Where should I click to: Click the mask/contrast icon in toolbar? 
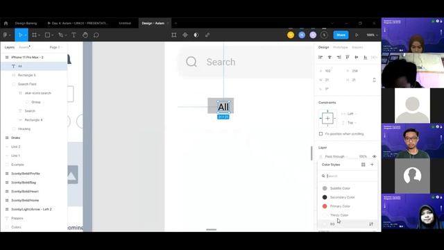[196, 35]
